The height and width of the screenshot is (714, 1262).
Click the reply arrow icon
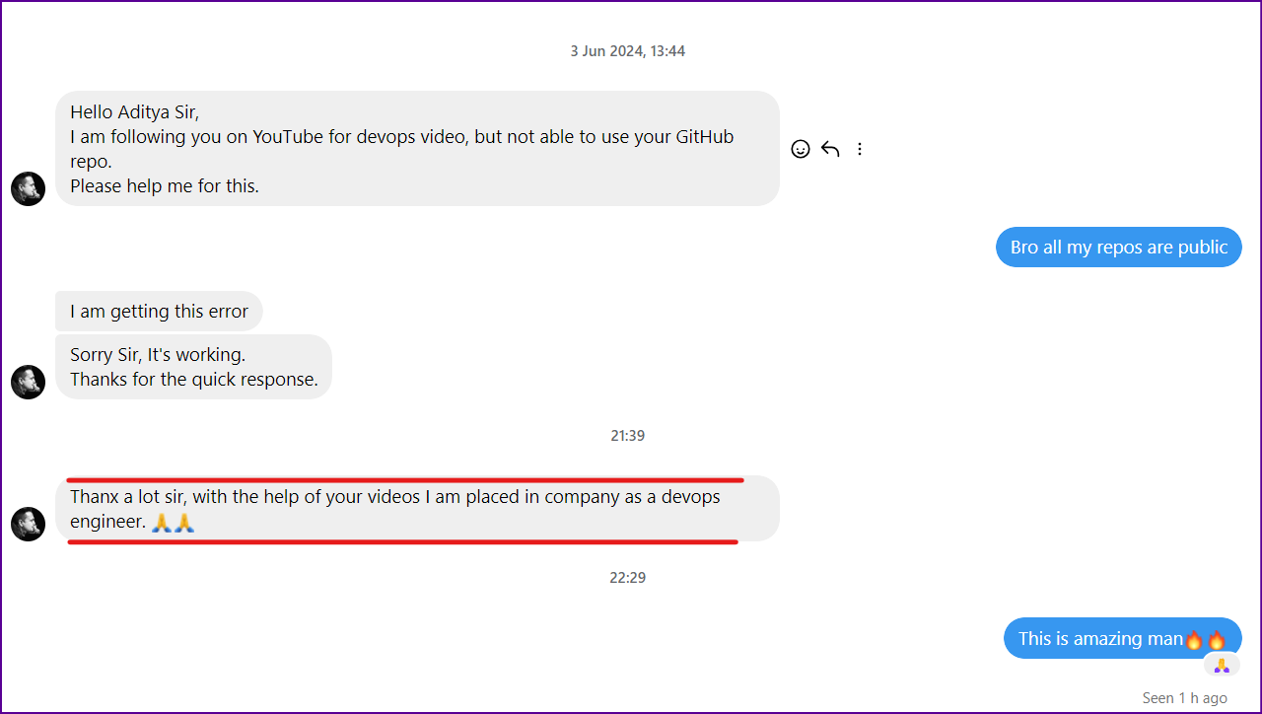(830, 149)
